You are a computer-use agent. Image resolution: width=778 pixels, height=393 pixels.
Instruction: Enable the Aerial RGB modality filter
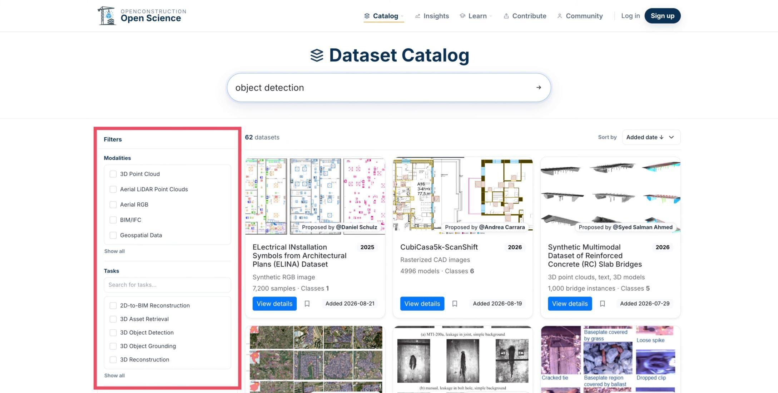(x=113, y=205)
